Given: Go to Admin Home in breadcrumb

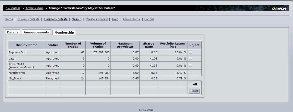Looking at the screenshot, I should click(34, 8).
